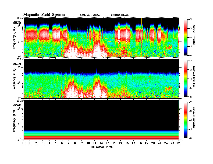213x164 pixels.
Task: Click hour tick label "0" on time axis
Action: pyautogui.click(x=23, y=143)
